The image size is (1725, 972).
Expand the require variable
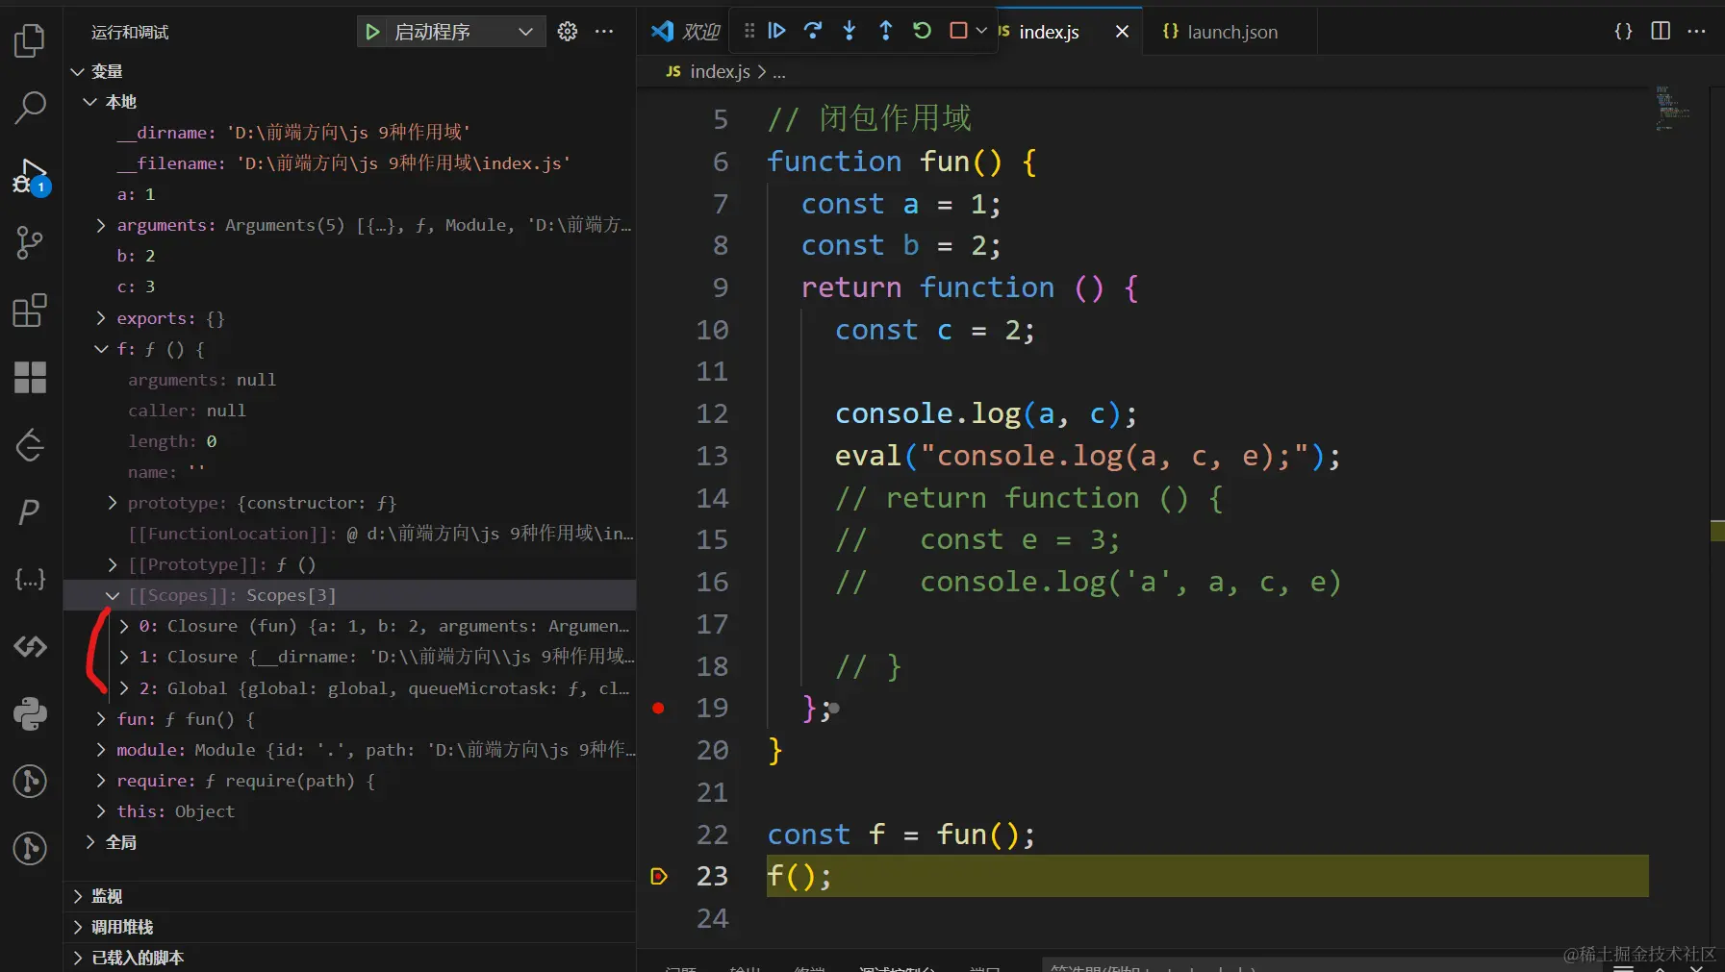[101, 781]
